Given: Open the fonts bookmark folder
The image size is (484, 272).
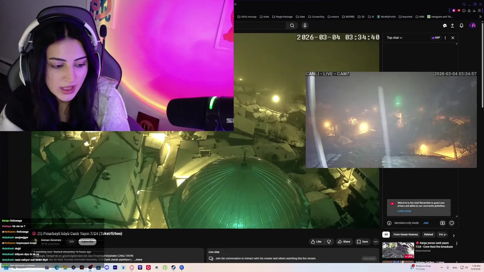Looking at the screenshot, I should 264,17.
